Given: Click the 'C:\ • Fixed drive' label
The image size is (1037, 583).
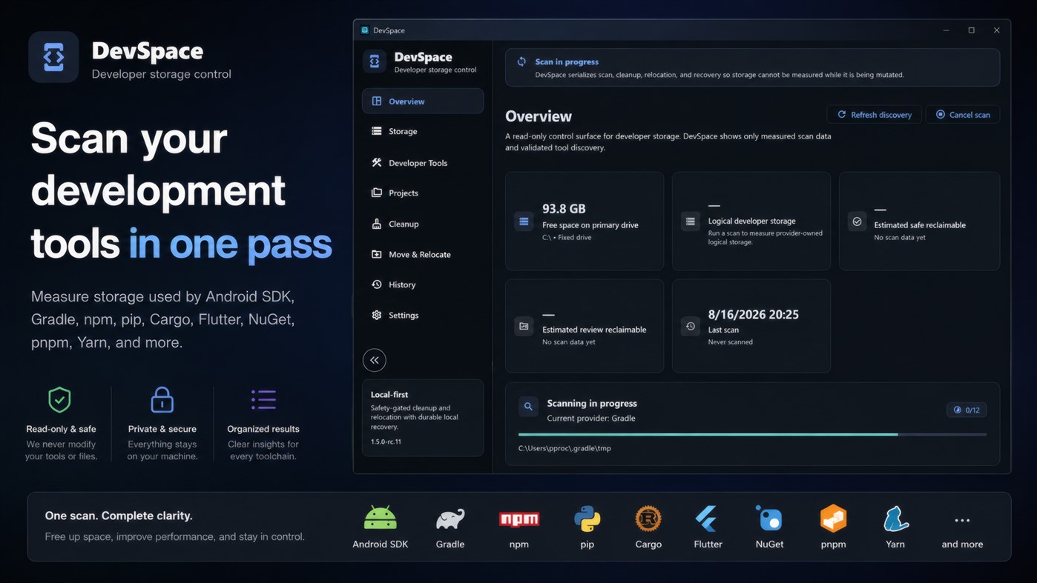Looking at the screenshot, I should click(567, 238).
